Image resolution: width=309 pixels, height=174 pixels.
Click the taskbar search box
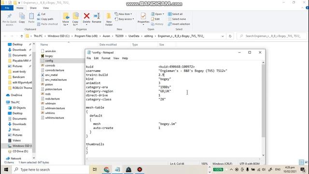(51, 170)
